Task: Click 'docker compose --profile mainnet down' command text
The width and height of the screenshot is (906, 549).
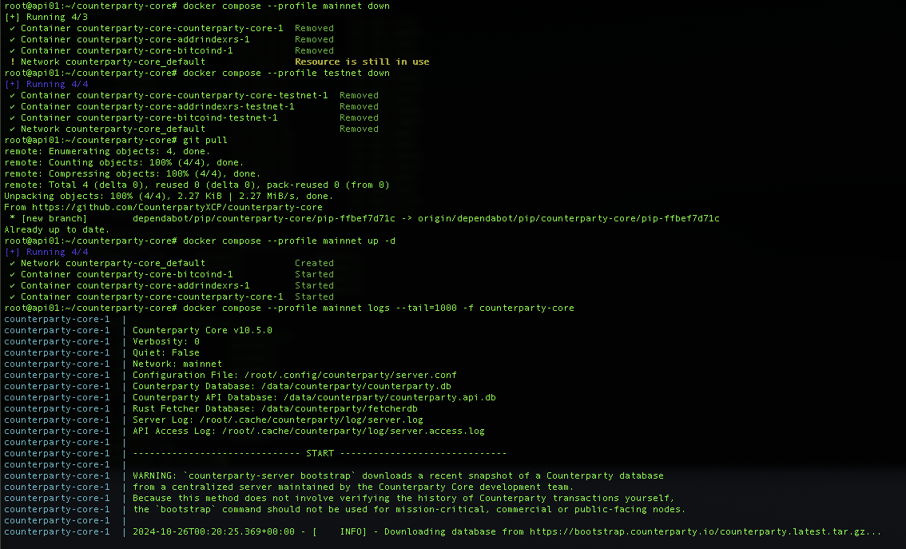Action: pyautogui.click(x=287, y=6)
